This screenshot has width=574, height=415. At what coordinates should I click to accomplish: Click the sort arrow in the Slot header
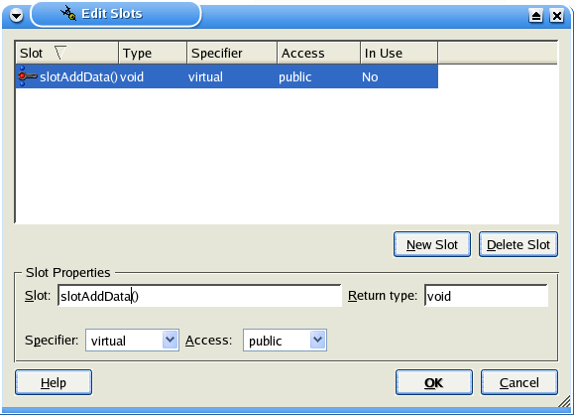(60, 53)
